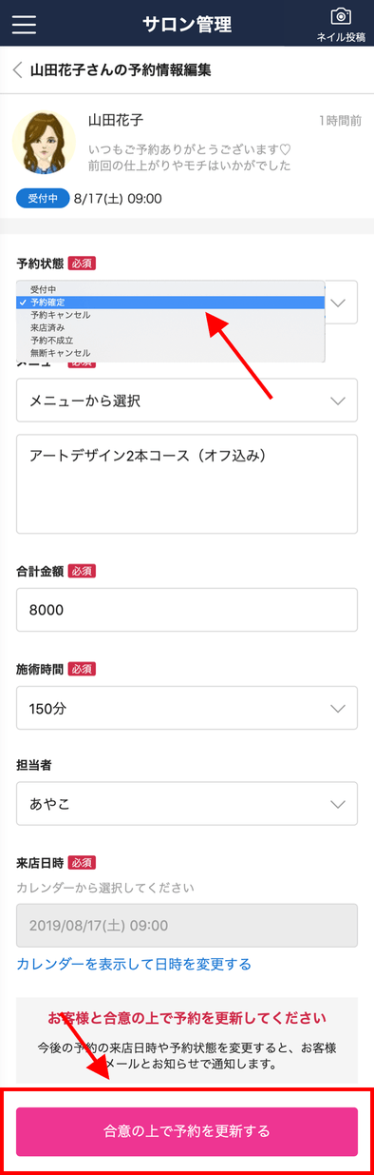Open the hamburger menu icon
374x1175 pixels.
(24, 25)
